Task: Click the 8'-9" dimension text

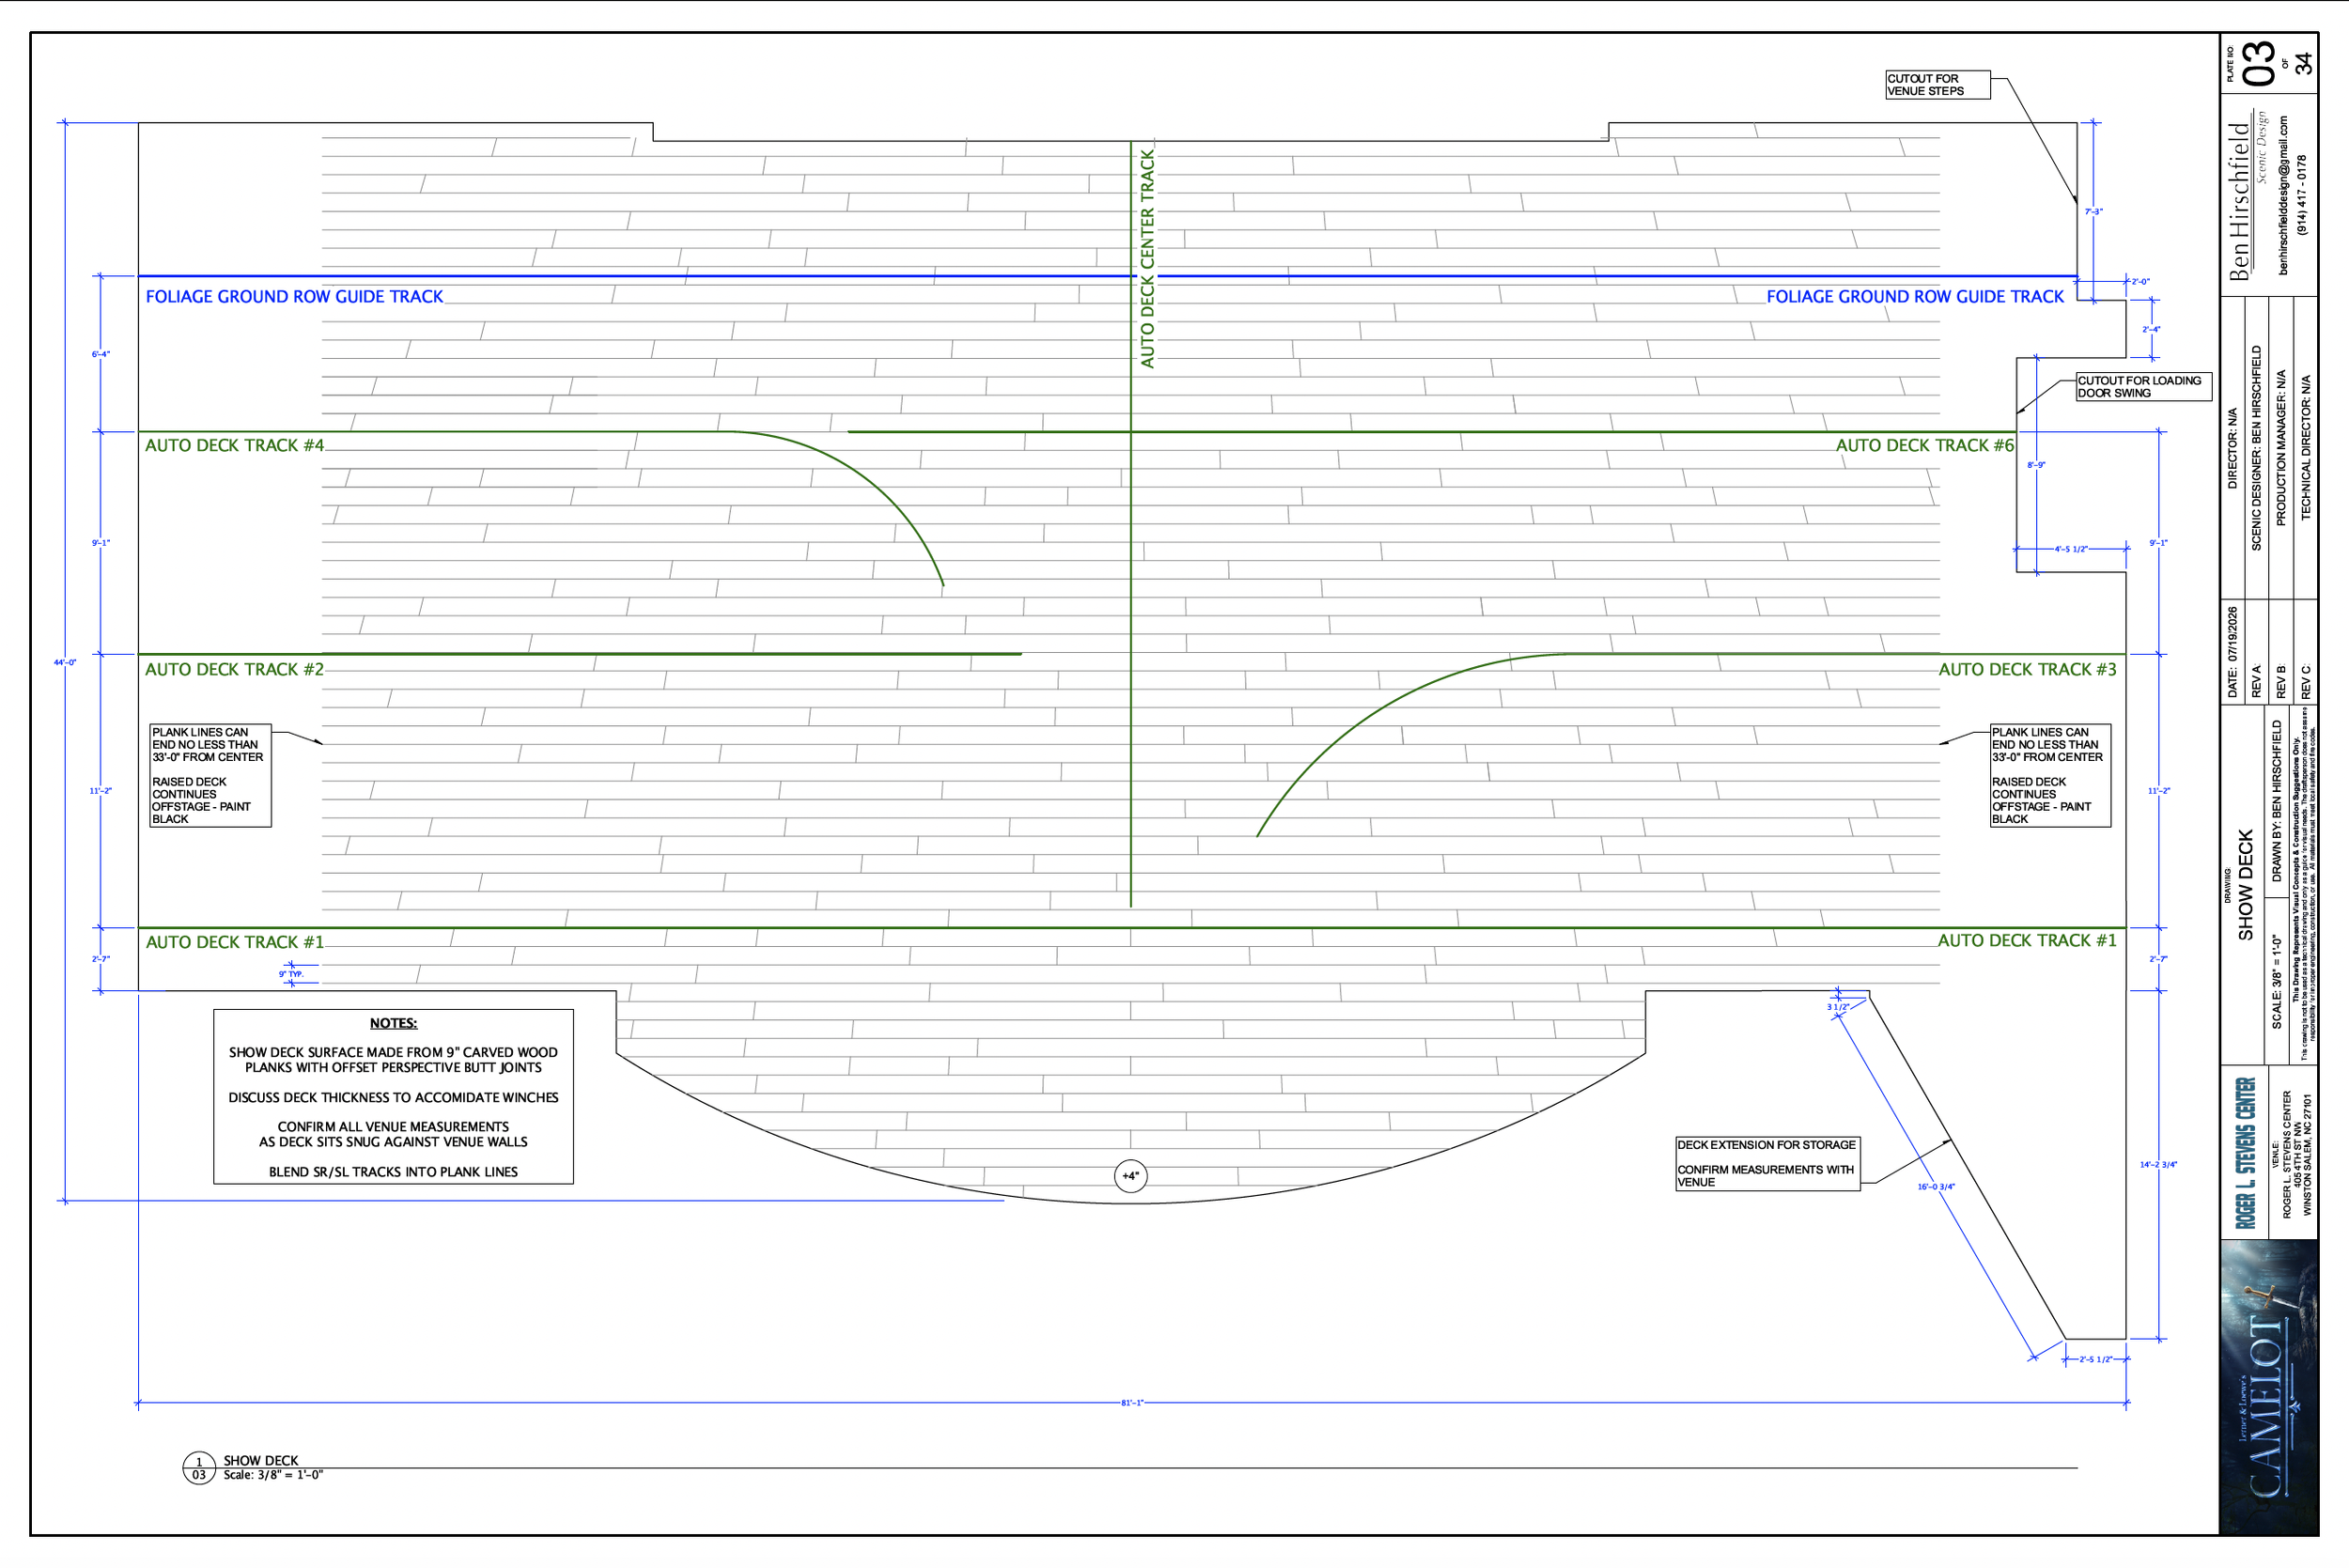Action: point(2036,465)
